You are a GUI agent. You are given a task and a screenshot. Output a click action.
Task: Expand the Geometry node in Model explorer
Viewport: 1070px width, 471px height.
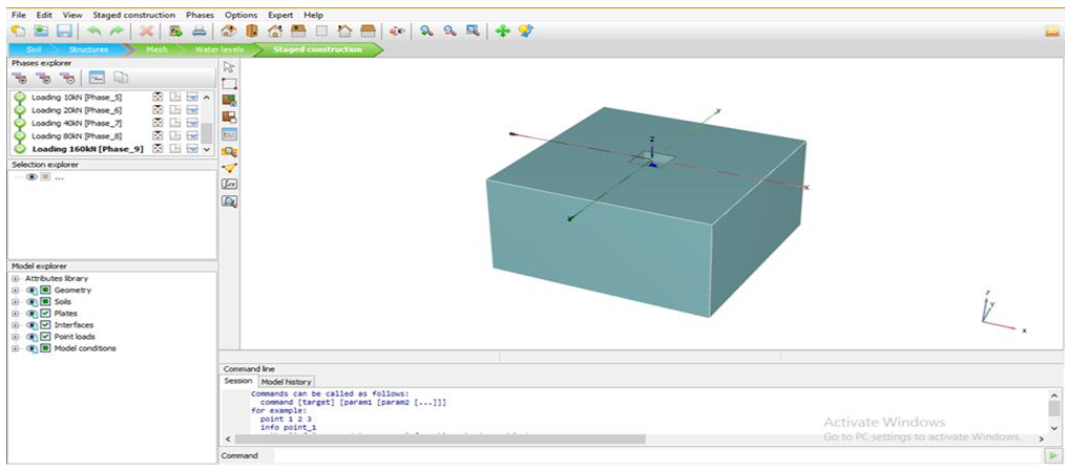[x=15, y=290]
